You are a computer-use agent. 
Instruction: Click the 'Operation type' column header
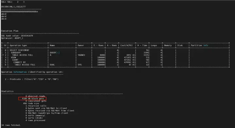(18, 45)
